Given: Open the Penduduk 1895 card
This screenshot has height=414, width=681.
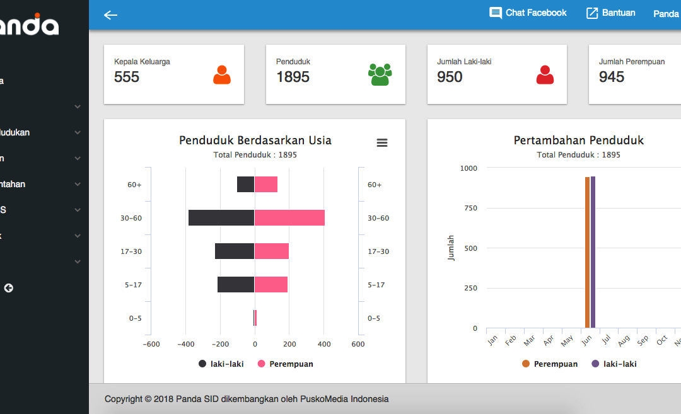Looking at the screenshot, I should point(335,74).
